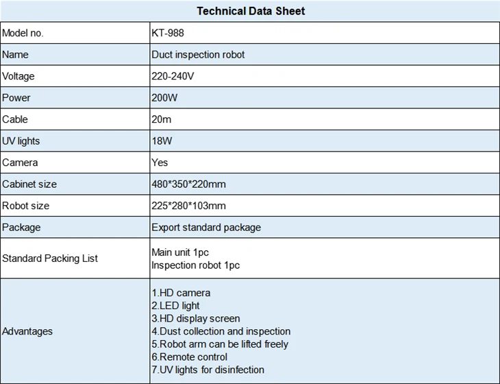The width and height of the screenshot is (500, 384).
Task: Click the Advantages row label
Action: coord(27,331)
